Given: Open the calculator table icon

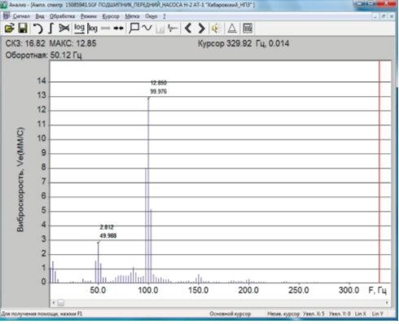Looking at the screenshot, I should 248,28.
